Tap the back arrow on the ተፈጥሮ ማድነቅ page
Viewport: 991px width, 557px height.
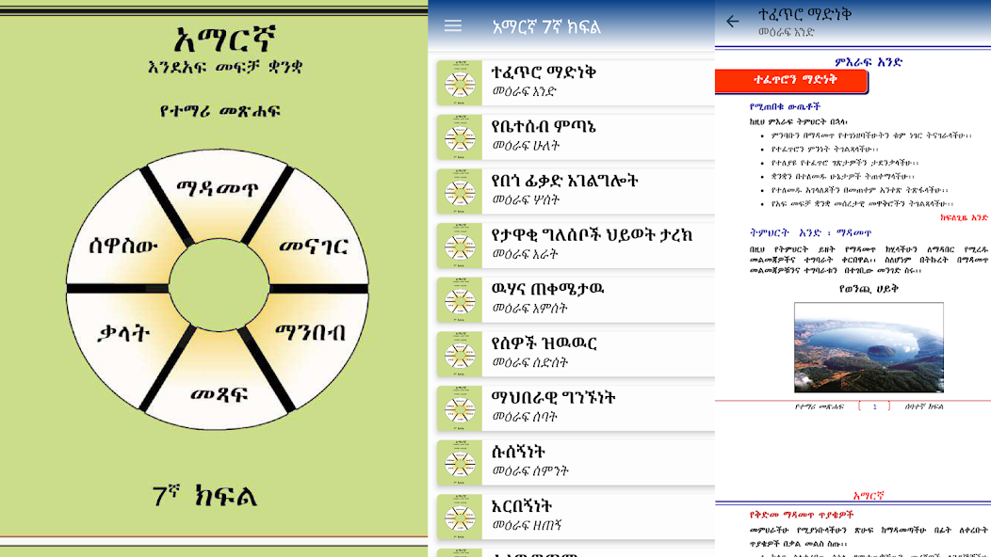point(732,21)
